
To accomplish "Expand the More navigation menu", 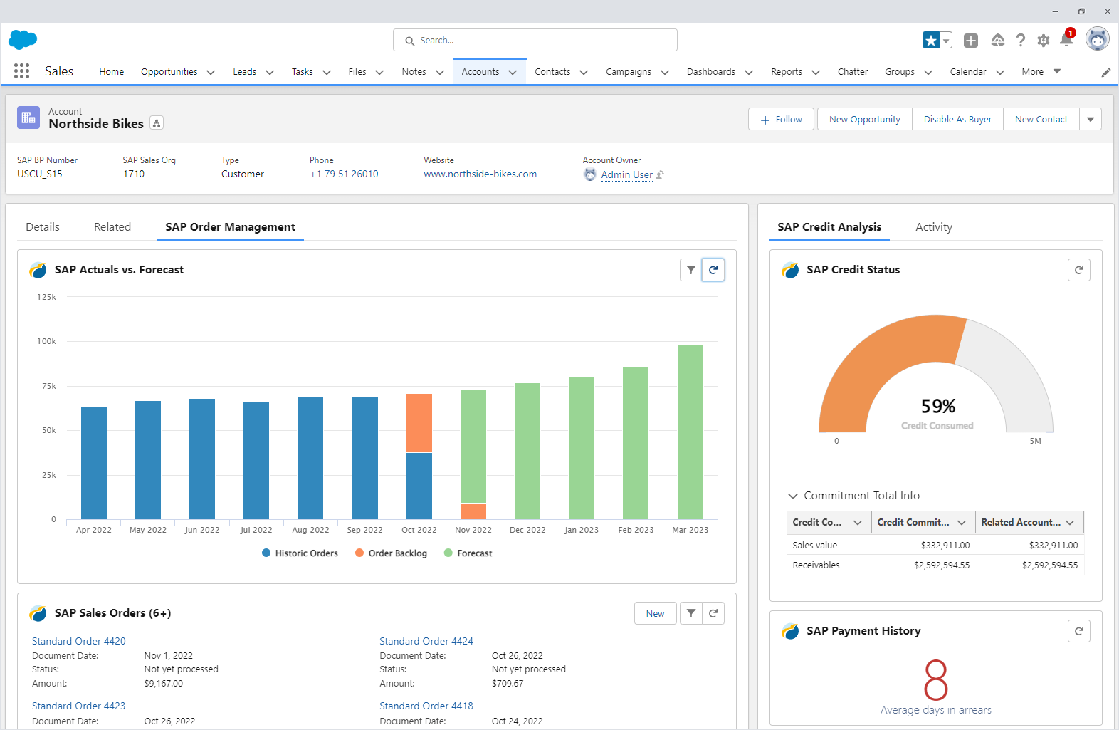I will (x=1041, y=72).
